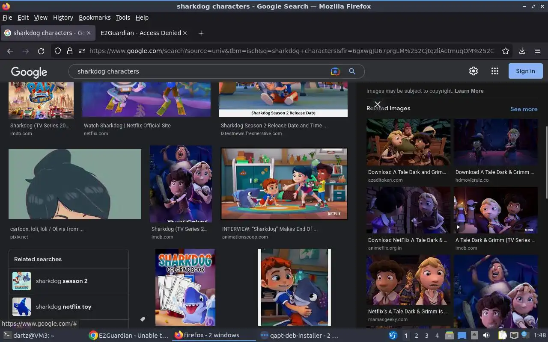548x342 pixels.
Task: Open the Sharkdog Coloring Book image
Action: point(185,287)
